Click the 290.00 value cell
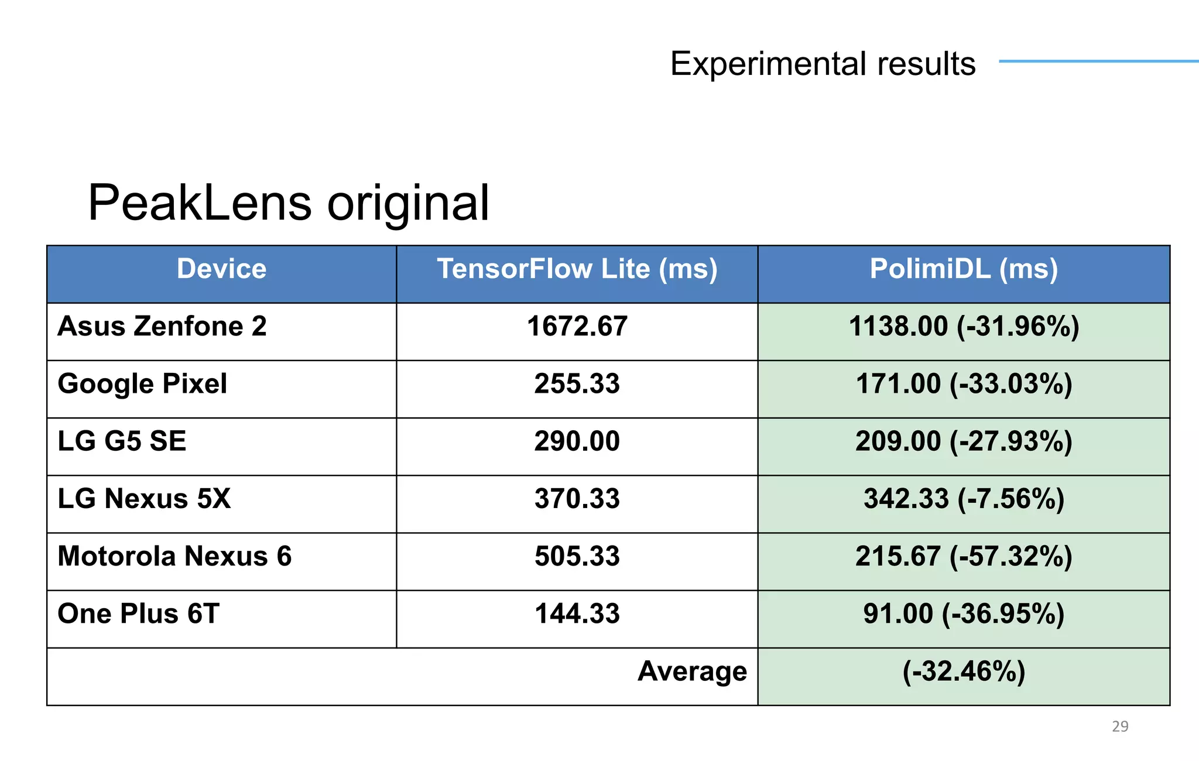 577,446
